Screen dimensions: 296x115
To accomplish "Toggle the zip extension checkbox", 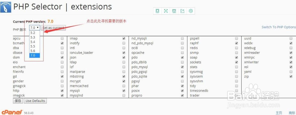I will [x=291, y=76].
